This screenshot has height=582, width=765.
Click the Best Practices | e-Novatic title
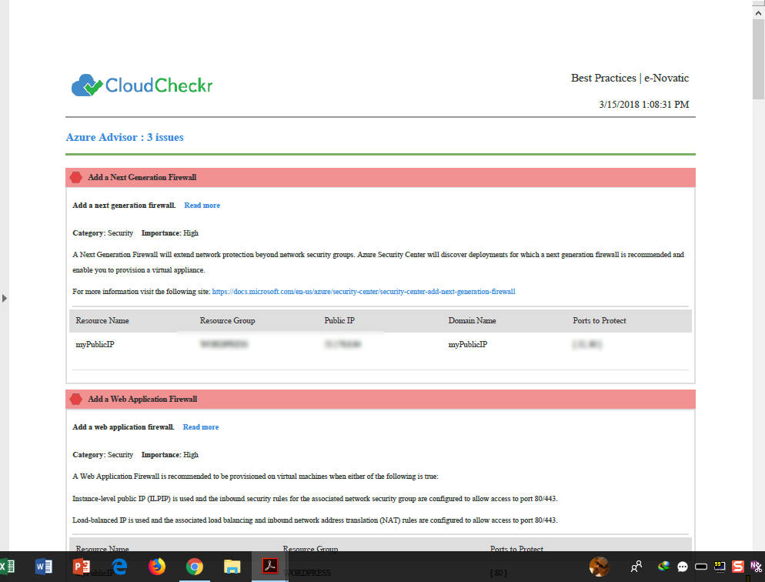[630, 78]
